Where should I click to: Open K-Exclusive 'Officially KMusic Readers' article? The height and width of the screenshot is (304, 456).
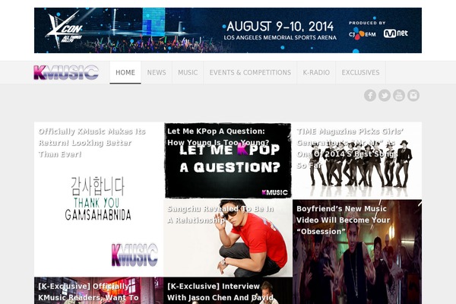[x=88, y=292]
